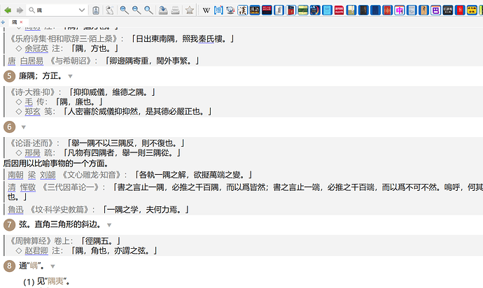
Task: Collapse examples for sense 7 弦
Action: pyautogui.click(x=109, y=225)
